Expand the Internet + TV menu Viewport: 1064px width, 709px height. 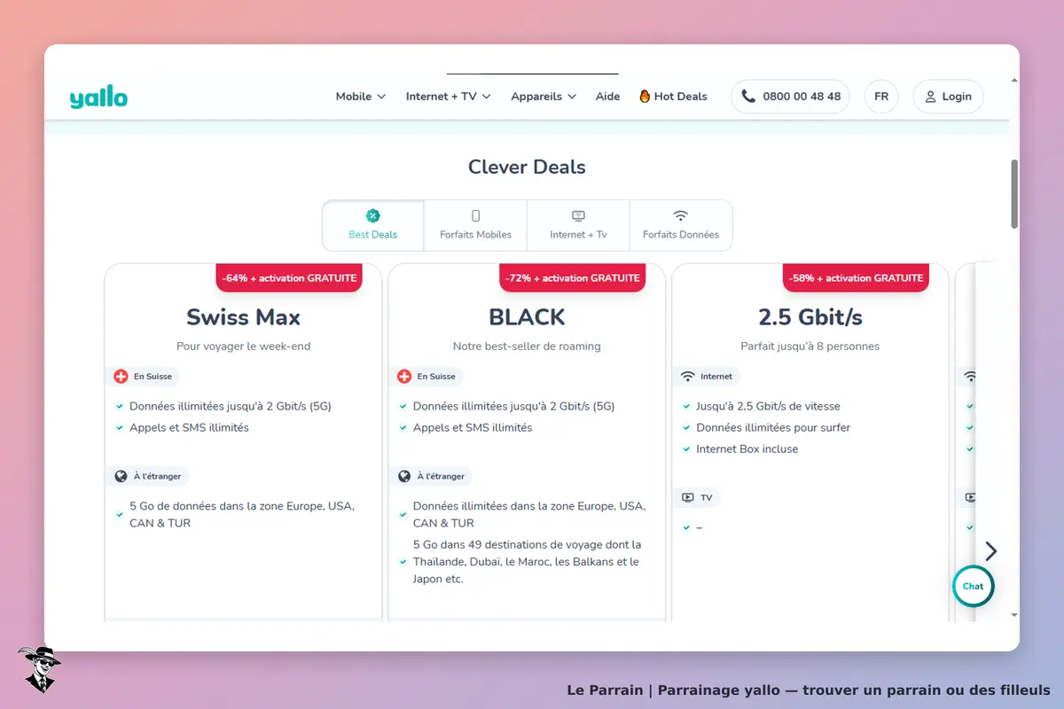[448, 97]
